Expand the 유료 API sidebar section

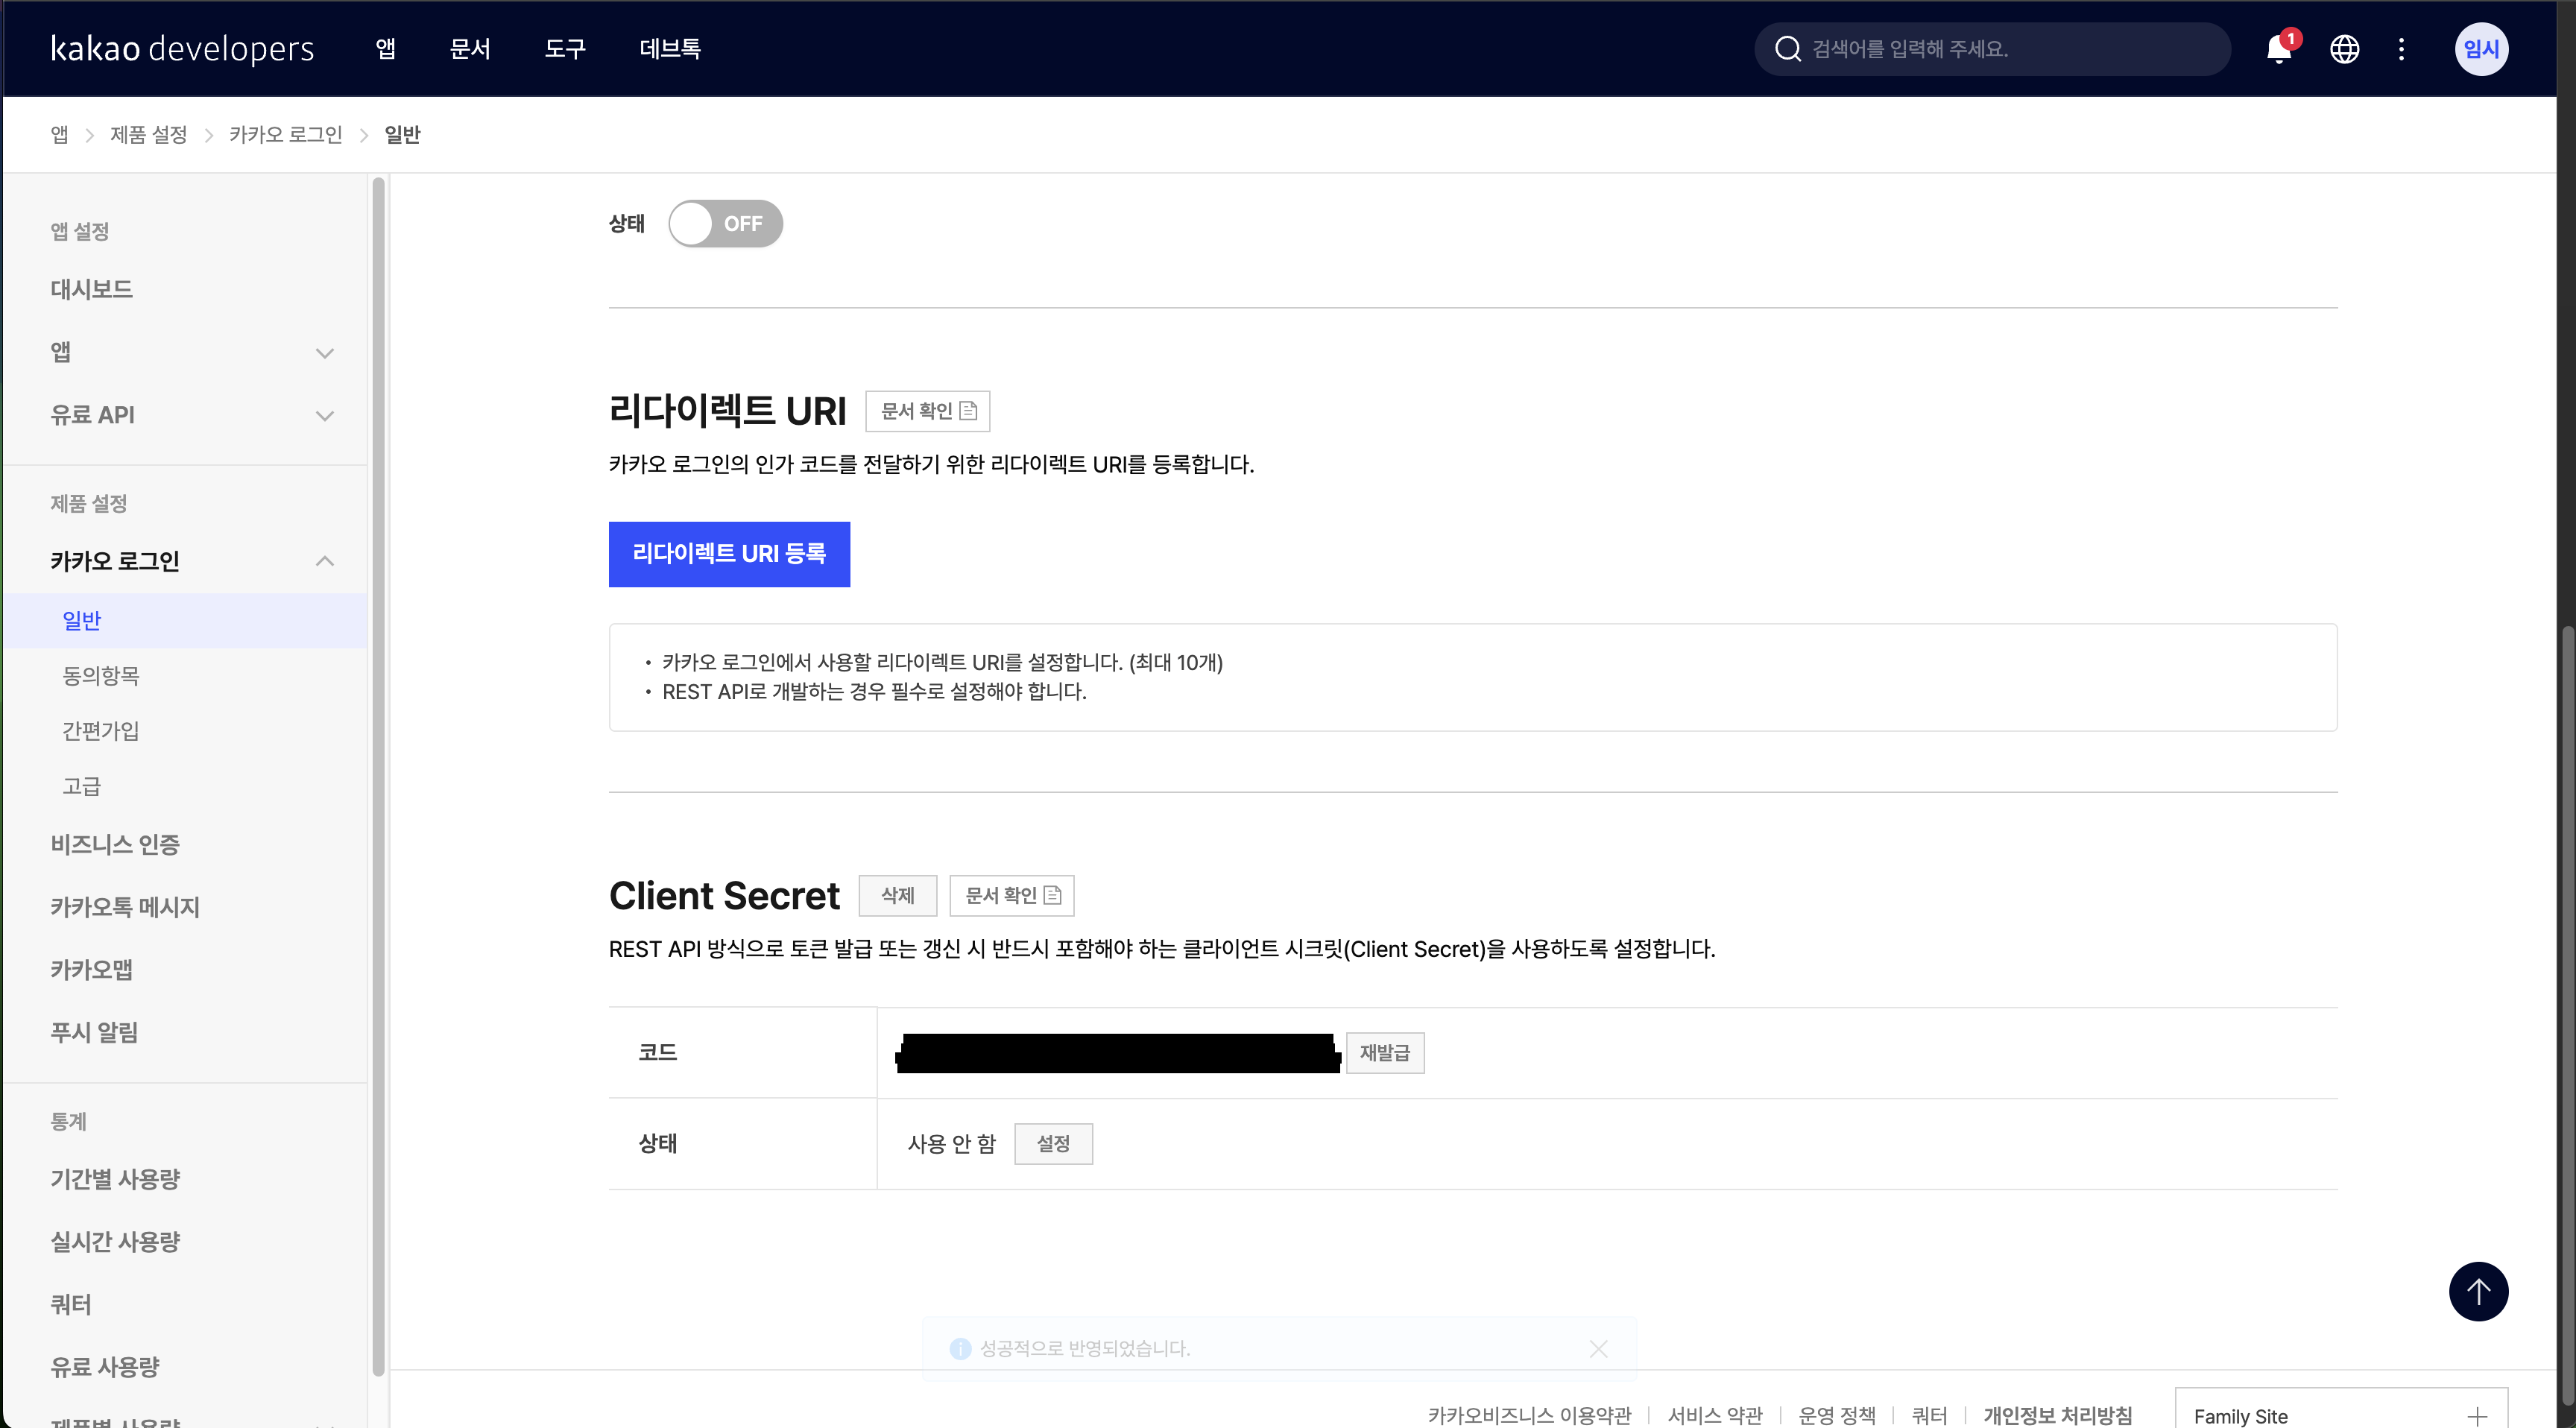point(324,416)
